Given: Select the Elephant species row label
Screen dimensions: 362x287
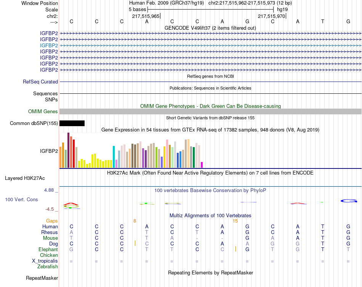Looking at the screenshot, I should (48, 250).
